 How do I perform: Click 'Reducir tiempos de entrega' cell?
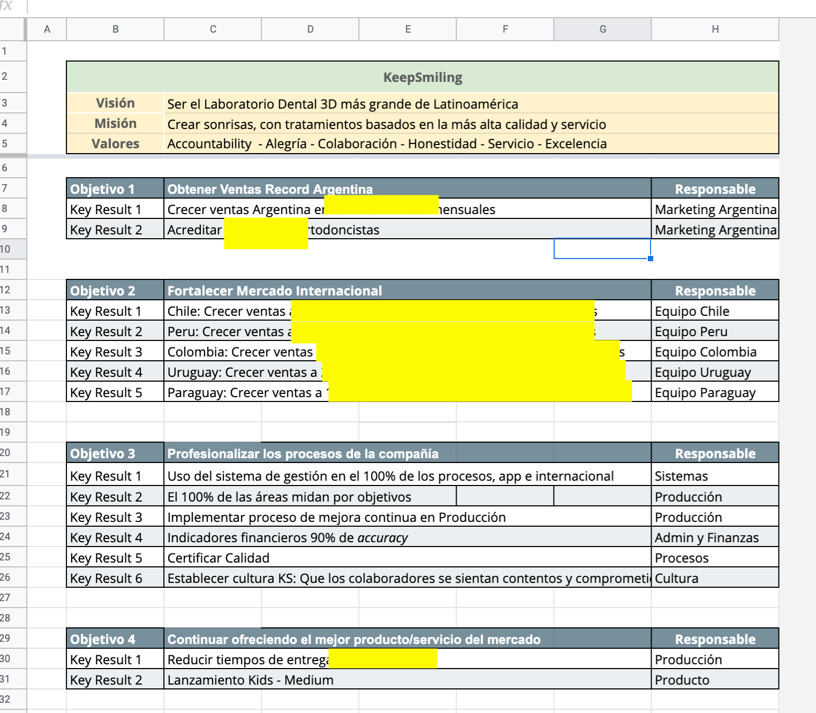[407, 659]
